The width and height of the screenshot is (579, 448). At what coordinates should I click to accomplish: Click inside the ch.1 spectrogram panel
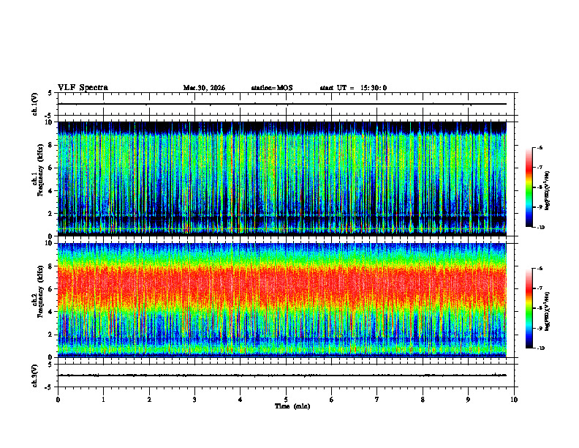[x=282, y=179]
